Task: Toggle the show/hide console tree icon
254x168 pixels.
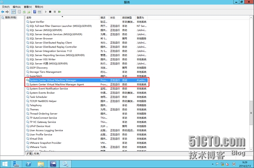Action: (x=13, y=12)
